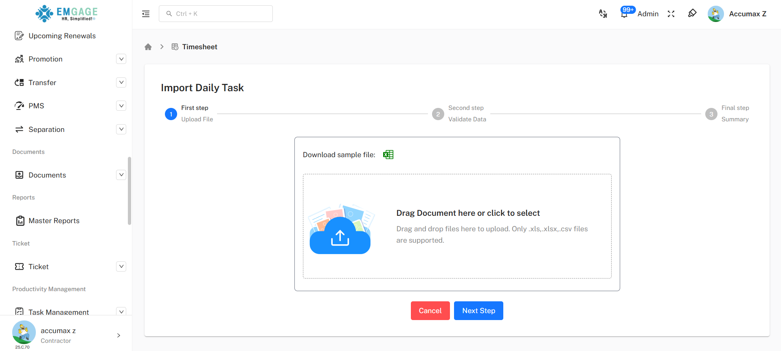Screen dimensions: 781x351
Task: Open notifications bell with 99+ badge
Action: coord(624,14)
